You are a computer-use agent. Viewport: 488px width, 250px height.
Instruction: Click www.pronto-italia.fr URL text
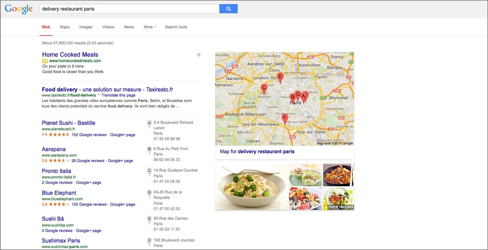(x=59, y=177)
